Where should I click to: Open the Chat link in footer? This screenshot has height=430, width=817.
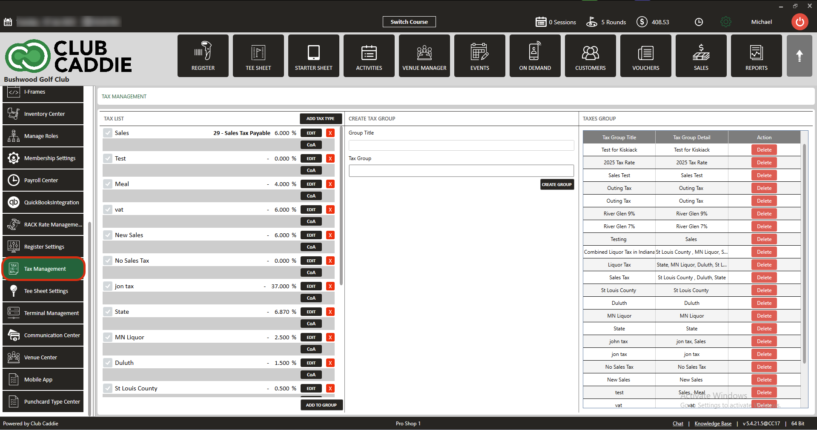tap(678, 424)
